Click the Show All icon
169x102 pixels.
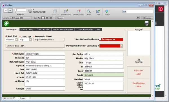[55, 11]
